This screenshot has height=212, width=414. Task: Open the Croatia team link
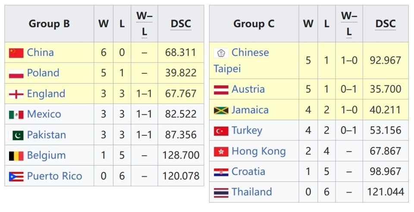pos(248,171)
